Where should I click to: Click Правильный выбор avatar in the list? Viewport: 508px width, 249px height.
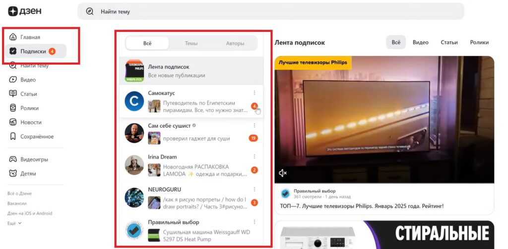[x=134, y=230]
